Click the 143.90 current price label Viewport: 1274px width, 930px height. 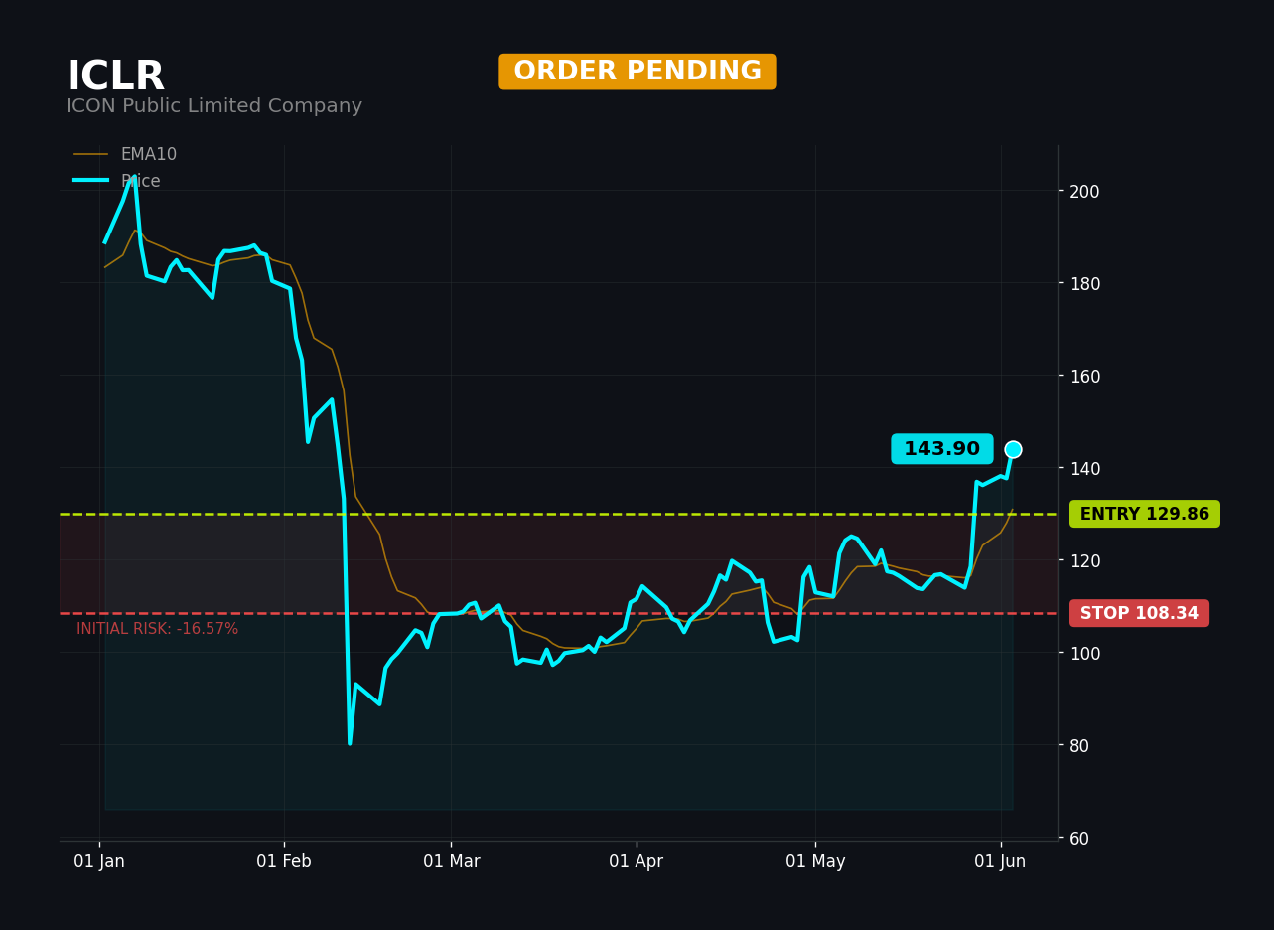click(941, 449)
